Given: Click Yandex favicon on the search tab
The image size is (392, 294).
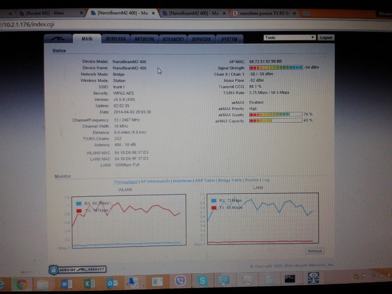Looking at the screenshot, I should [235, 13].
